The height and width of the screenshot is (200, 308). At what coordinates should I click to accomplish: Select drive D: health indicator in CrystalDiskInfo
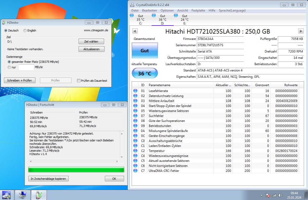tap(154, 15)
